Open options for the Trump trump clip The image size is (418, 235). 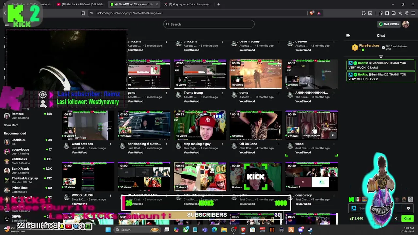[x=222, y=93]
